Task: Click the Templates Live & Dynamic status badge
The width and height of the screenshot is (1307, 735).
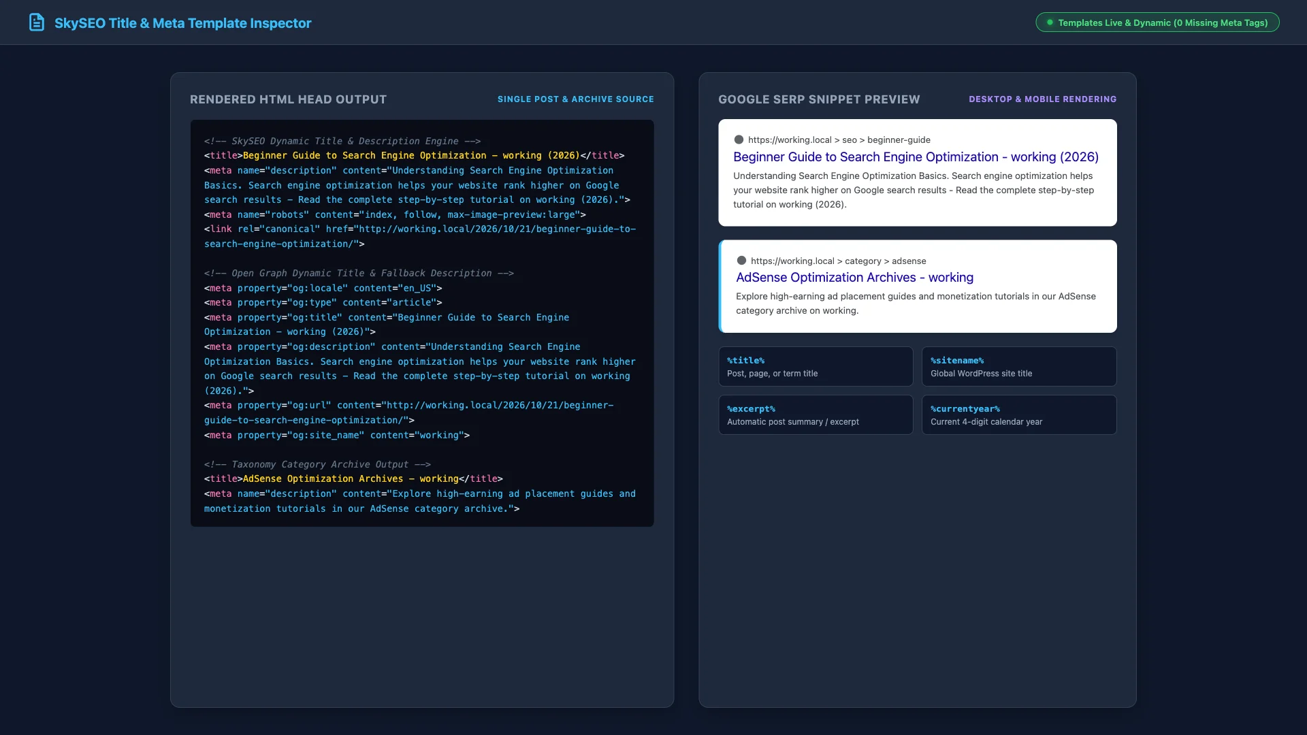Action: [x=1157, y=22]
